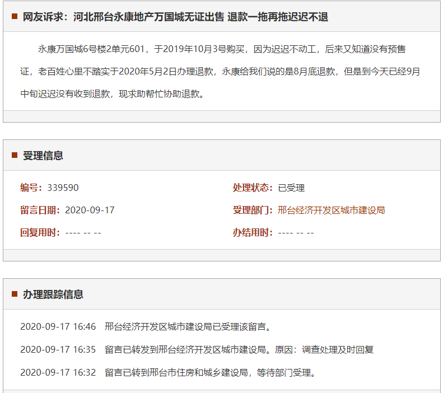Click the text 留言已转到邢台市住房和城乡建设局
The height and width of the screenshot is (393, 443).
(x=176, y=372)
